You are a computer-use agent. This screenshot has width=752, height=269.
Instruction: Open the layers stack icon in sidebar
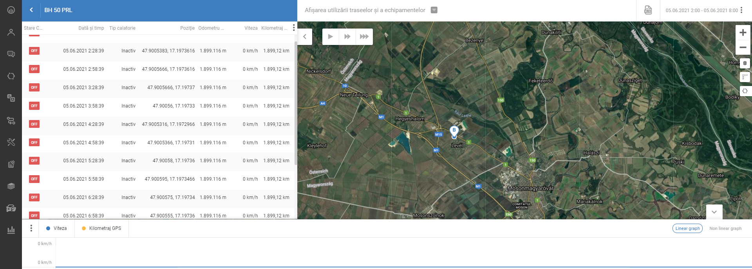[x=11, y=186]
